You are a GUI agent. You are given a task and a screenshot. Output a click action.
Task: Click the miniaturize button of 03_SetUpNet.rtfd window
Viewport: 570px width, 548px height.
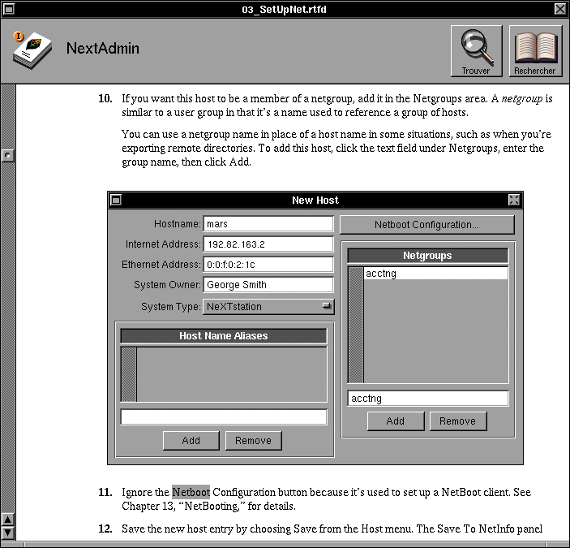click(x=8, y=9)
